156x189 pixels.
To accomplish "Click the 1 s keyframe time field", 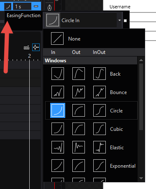I will (x=22, y=7).
